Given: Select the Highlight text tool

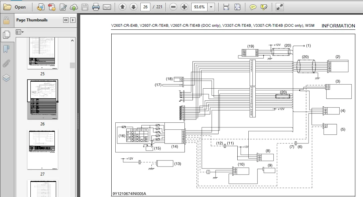Looking at the screenshot, I should coord(264,7).
